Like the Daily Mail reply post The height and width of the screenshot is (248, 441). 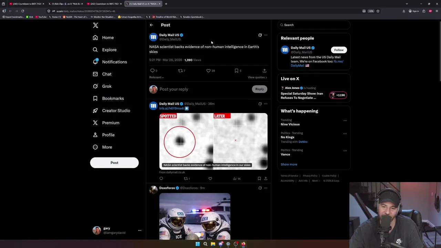pyautogui.click(x=210, y=178)
